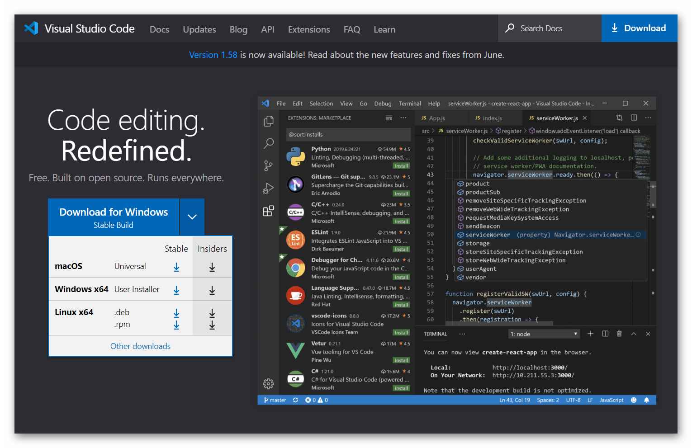Click the master branch in status bar

(x=275, y=400)
